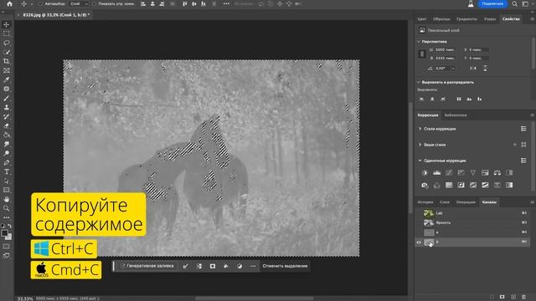Show the Lab channel visibility
The image size is (536, 301).
click(419, 213)
